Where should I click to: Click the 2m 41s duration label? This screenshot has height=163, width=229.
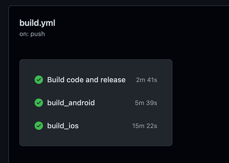point(147,80)
